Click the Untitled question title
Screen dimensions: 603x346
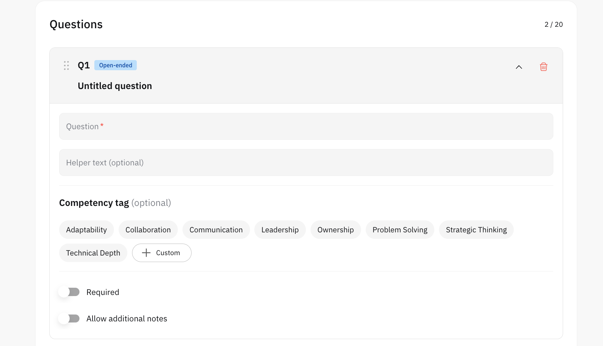115,86
